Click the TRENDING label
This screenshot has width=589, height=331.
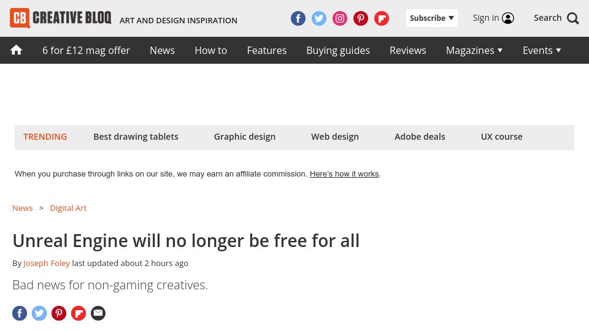[x=45, y=137]
